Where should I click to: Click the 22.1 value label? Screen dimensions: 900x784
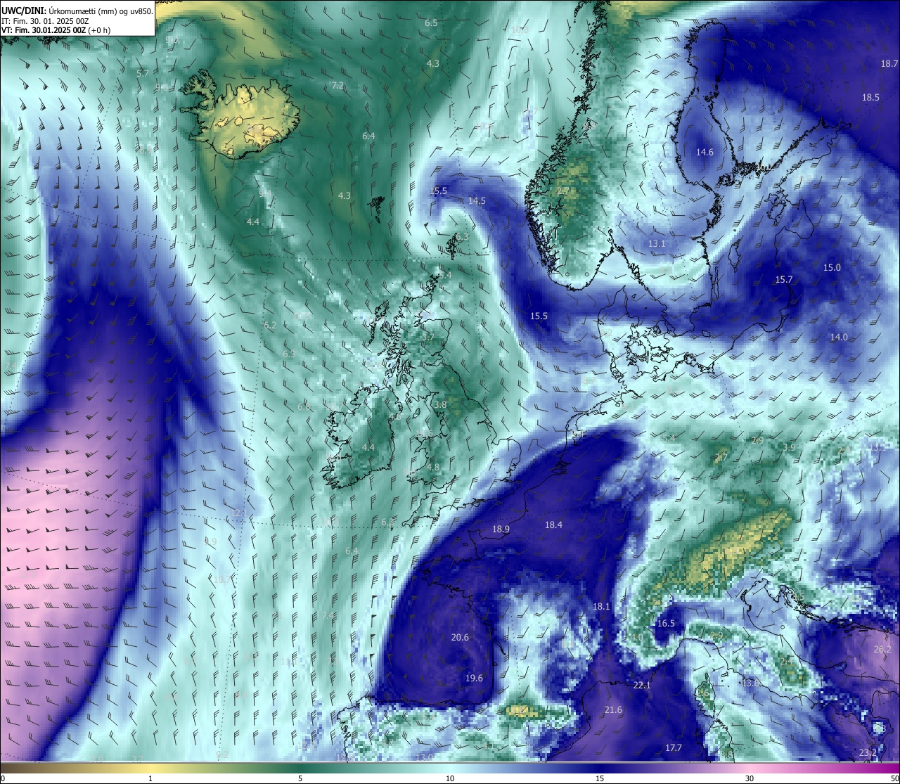[x=642, y=685]
